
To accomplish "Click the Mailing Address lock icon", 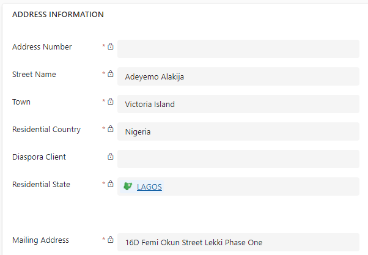I will 111,240.
